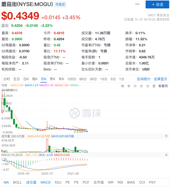The height and width of the screenshot is (188, 170).
Task: Select the 15分 interval tab
Action: click(104, 79)
